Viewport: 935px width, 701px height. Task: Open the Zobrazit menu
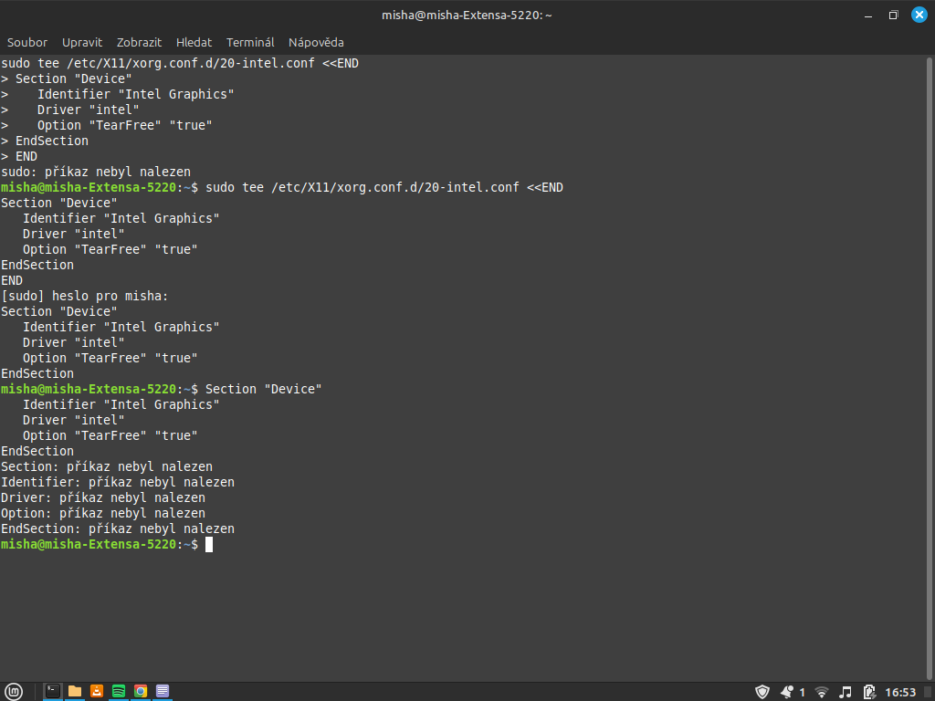click(x=139, y=42)
